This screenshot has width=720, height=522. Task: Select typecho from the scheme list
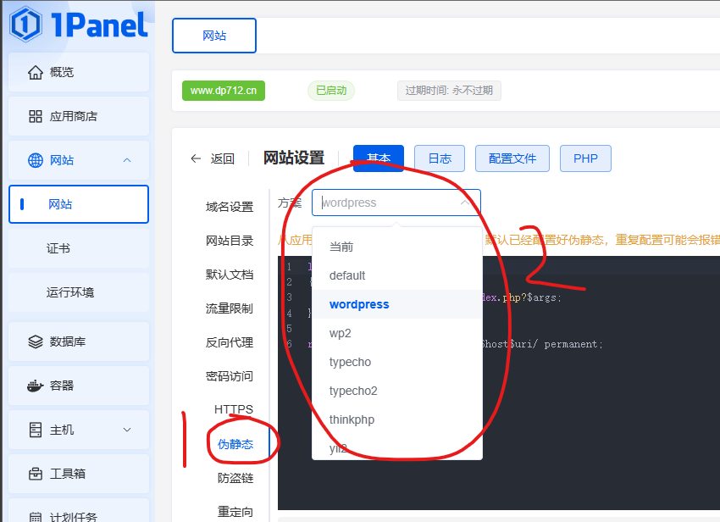click(350, 362)
